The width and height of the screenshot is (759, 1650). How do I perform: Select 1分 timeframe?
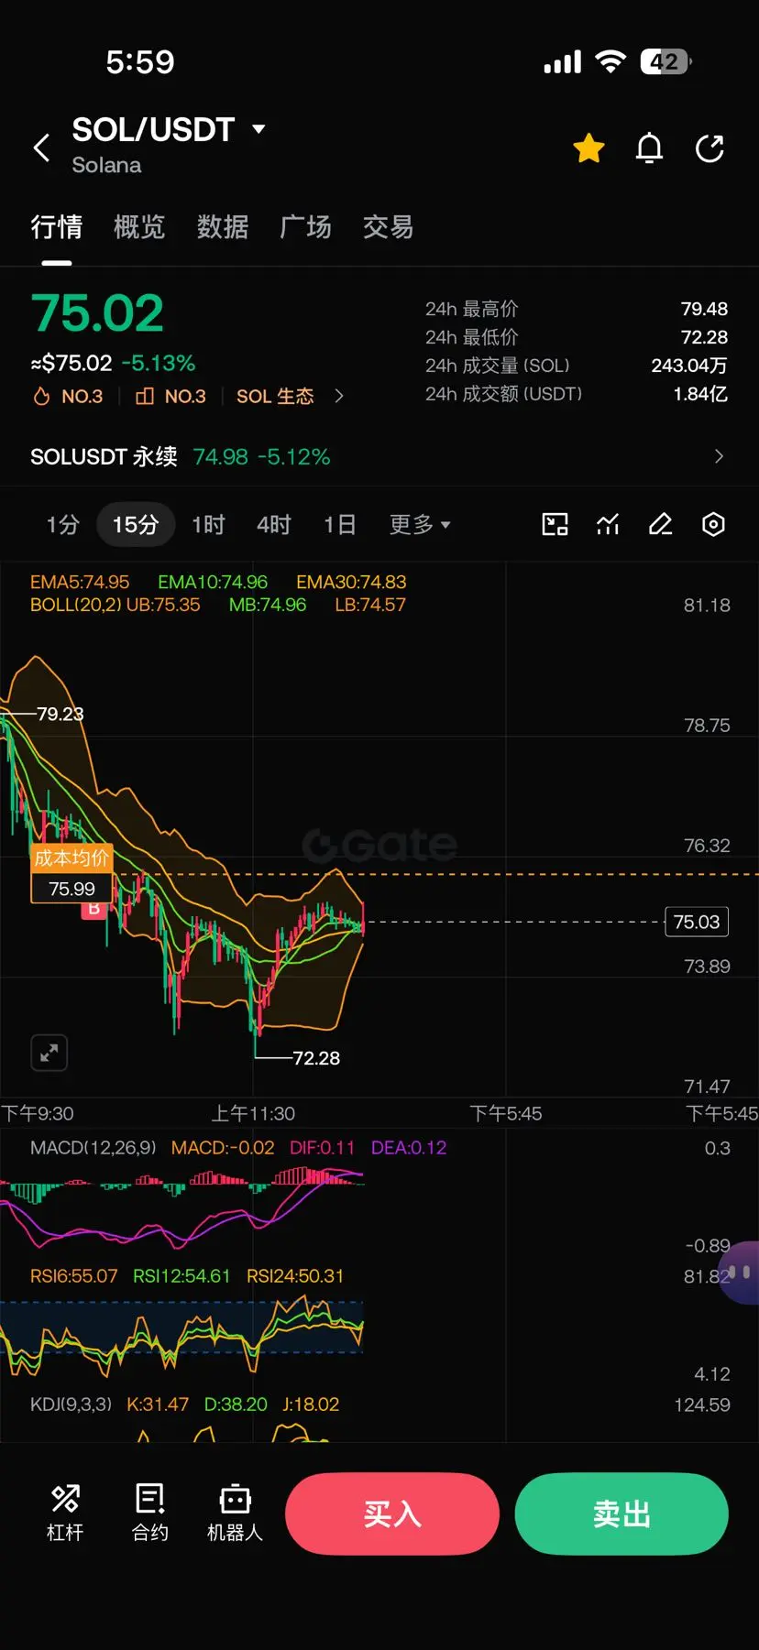(x=62, y=524)
